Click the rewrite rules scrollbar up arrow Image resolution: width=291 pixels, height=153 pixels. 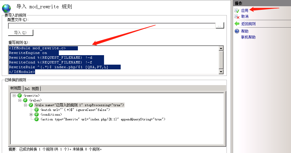[x=221, y=48]
